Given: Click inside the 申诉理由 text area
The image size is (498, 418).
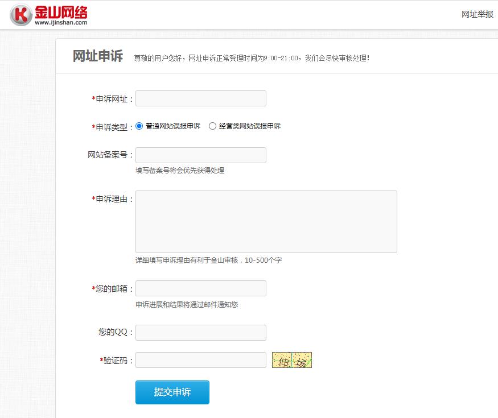Looking at the screenshot, I should [266, 221].
